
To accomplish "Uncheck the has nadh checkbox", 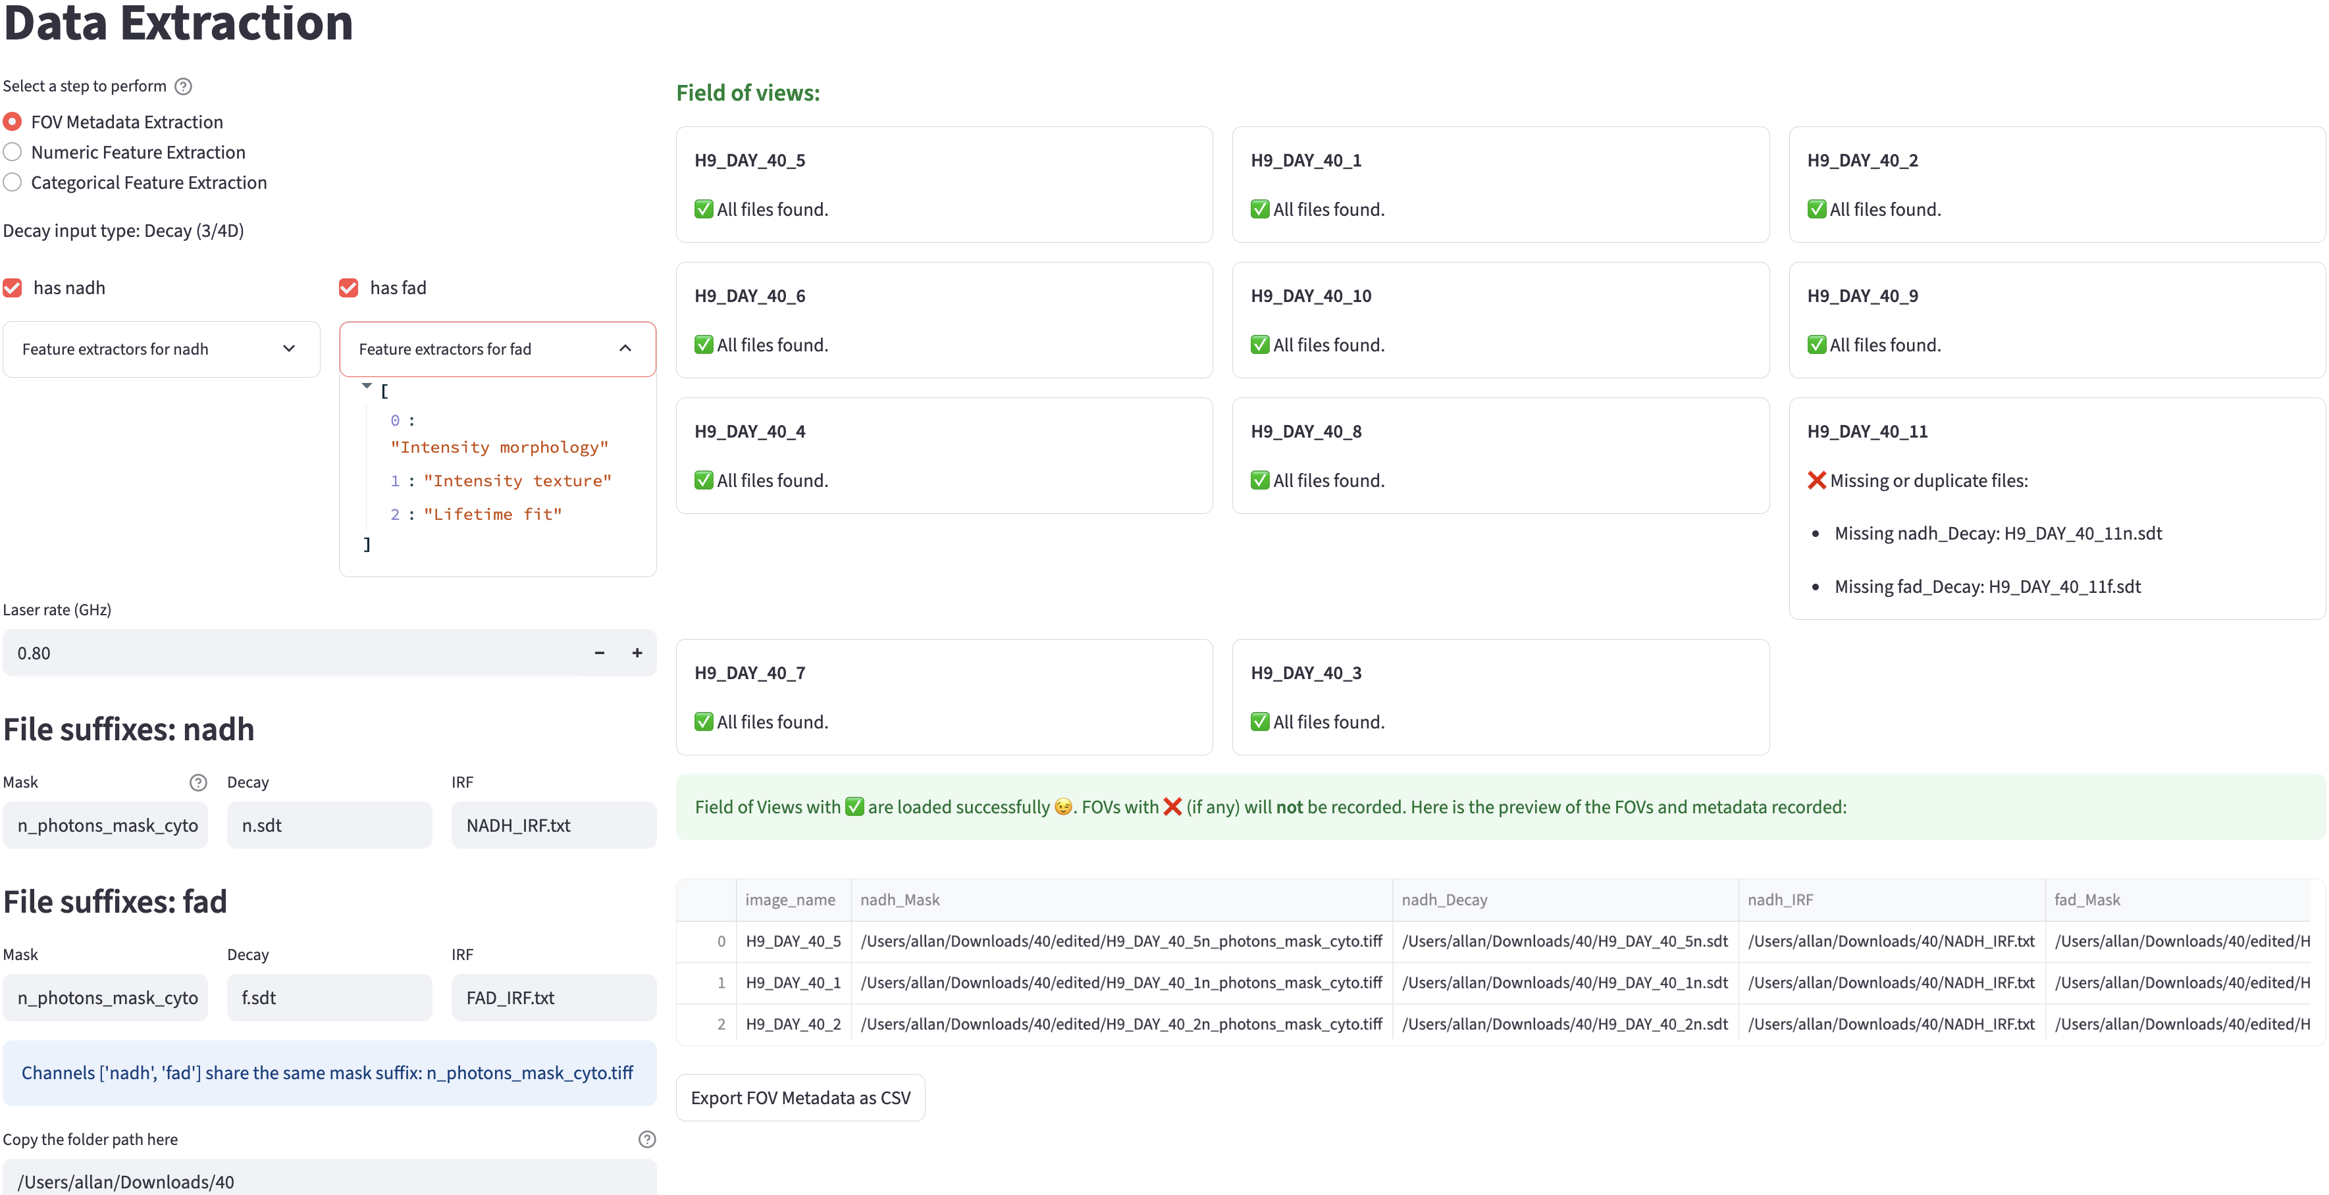I will pos(13,288).
